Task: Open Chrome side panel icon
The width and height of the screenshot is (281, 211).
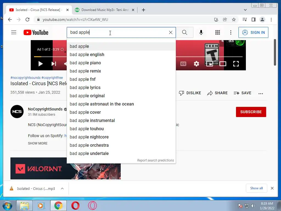Action: pyautogui.click(x=253, y=20)
